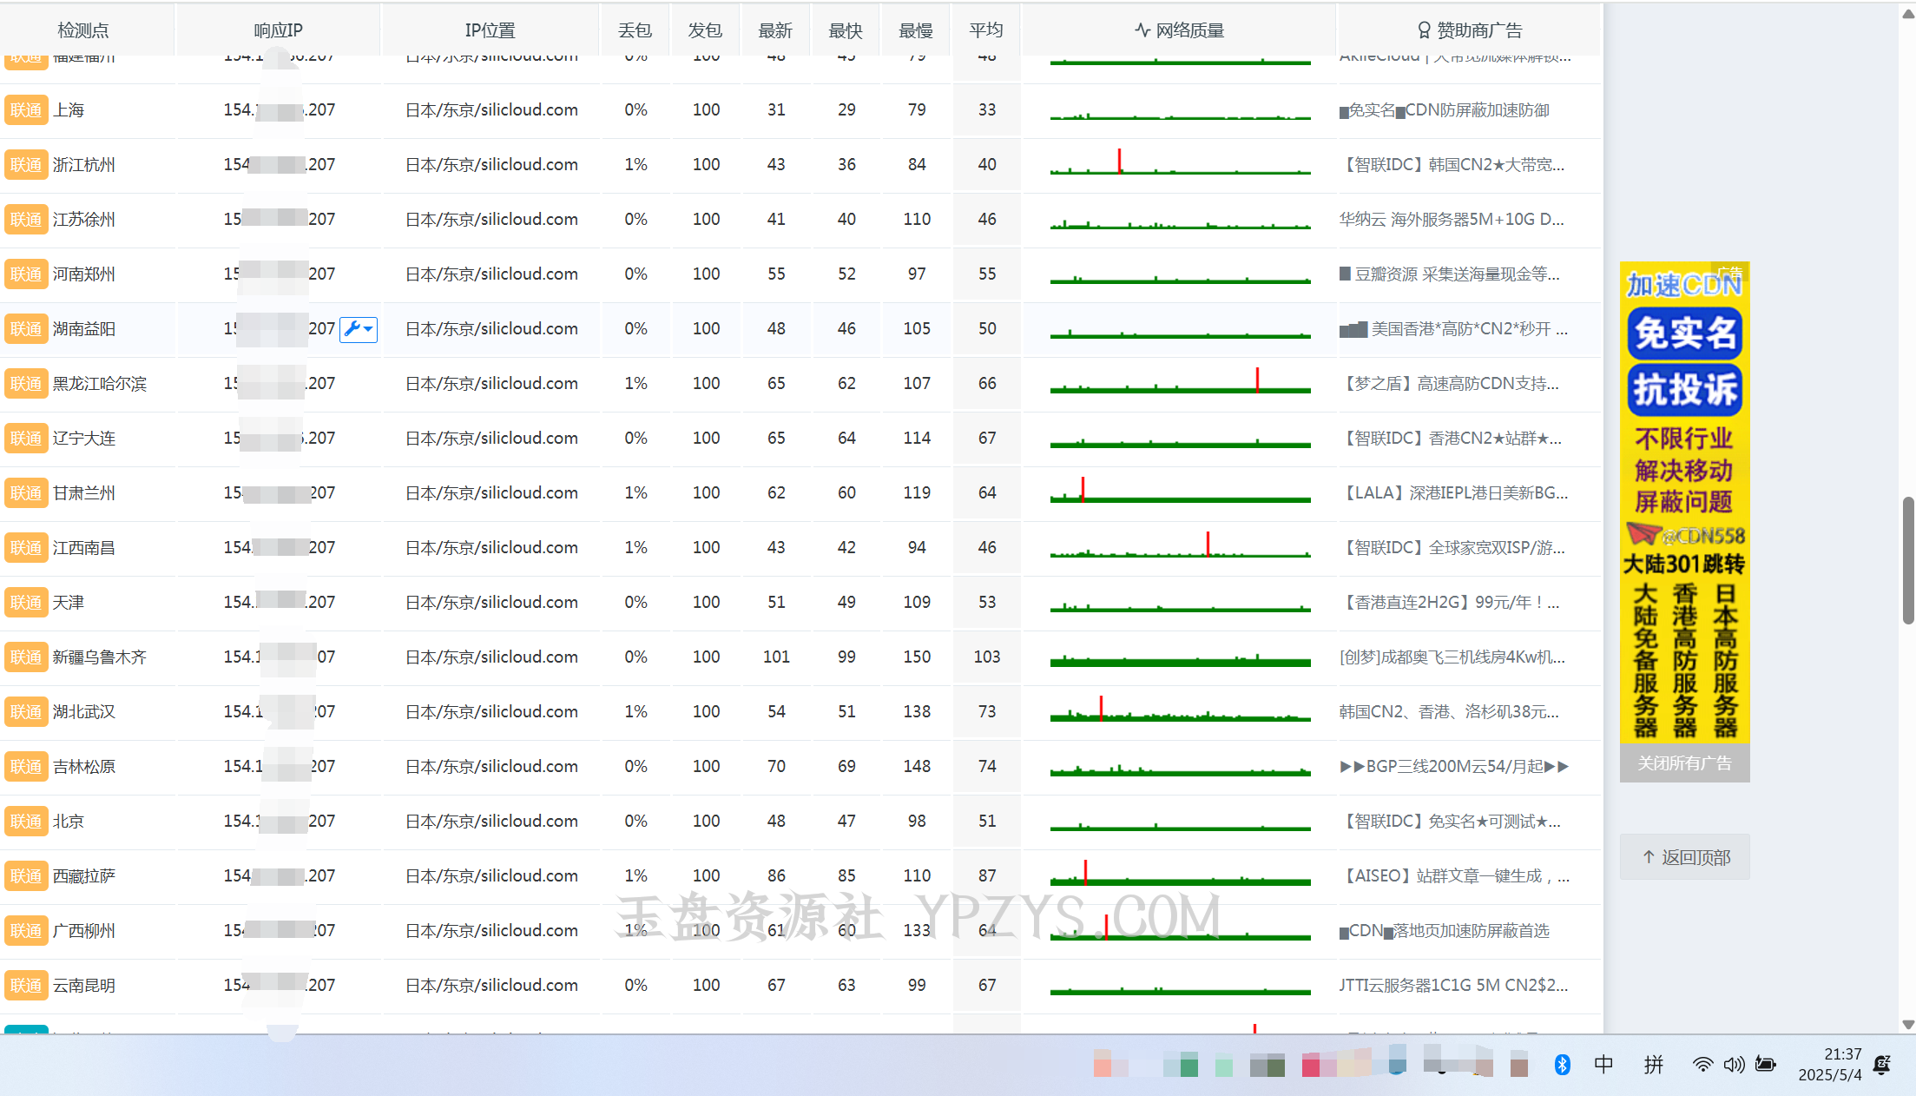Click the 联通 badge beside 北京

[26, 822]
